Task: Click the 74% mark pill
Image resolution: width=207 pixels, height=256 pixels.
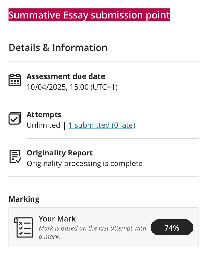Action: 172,227
